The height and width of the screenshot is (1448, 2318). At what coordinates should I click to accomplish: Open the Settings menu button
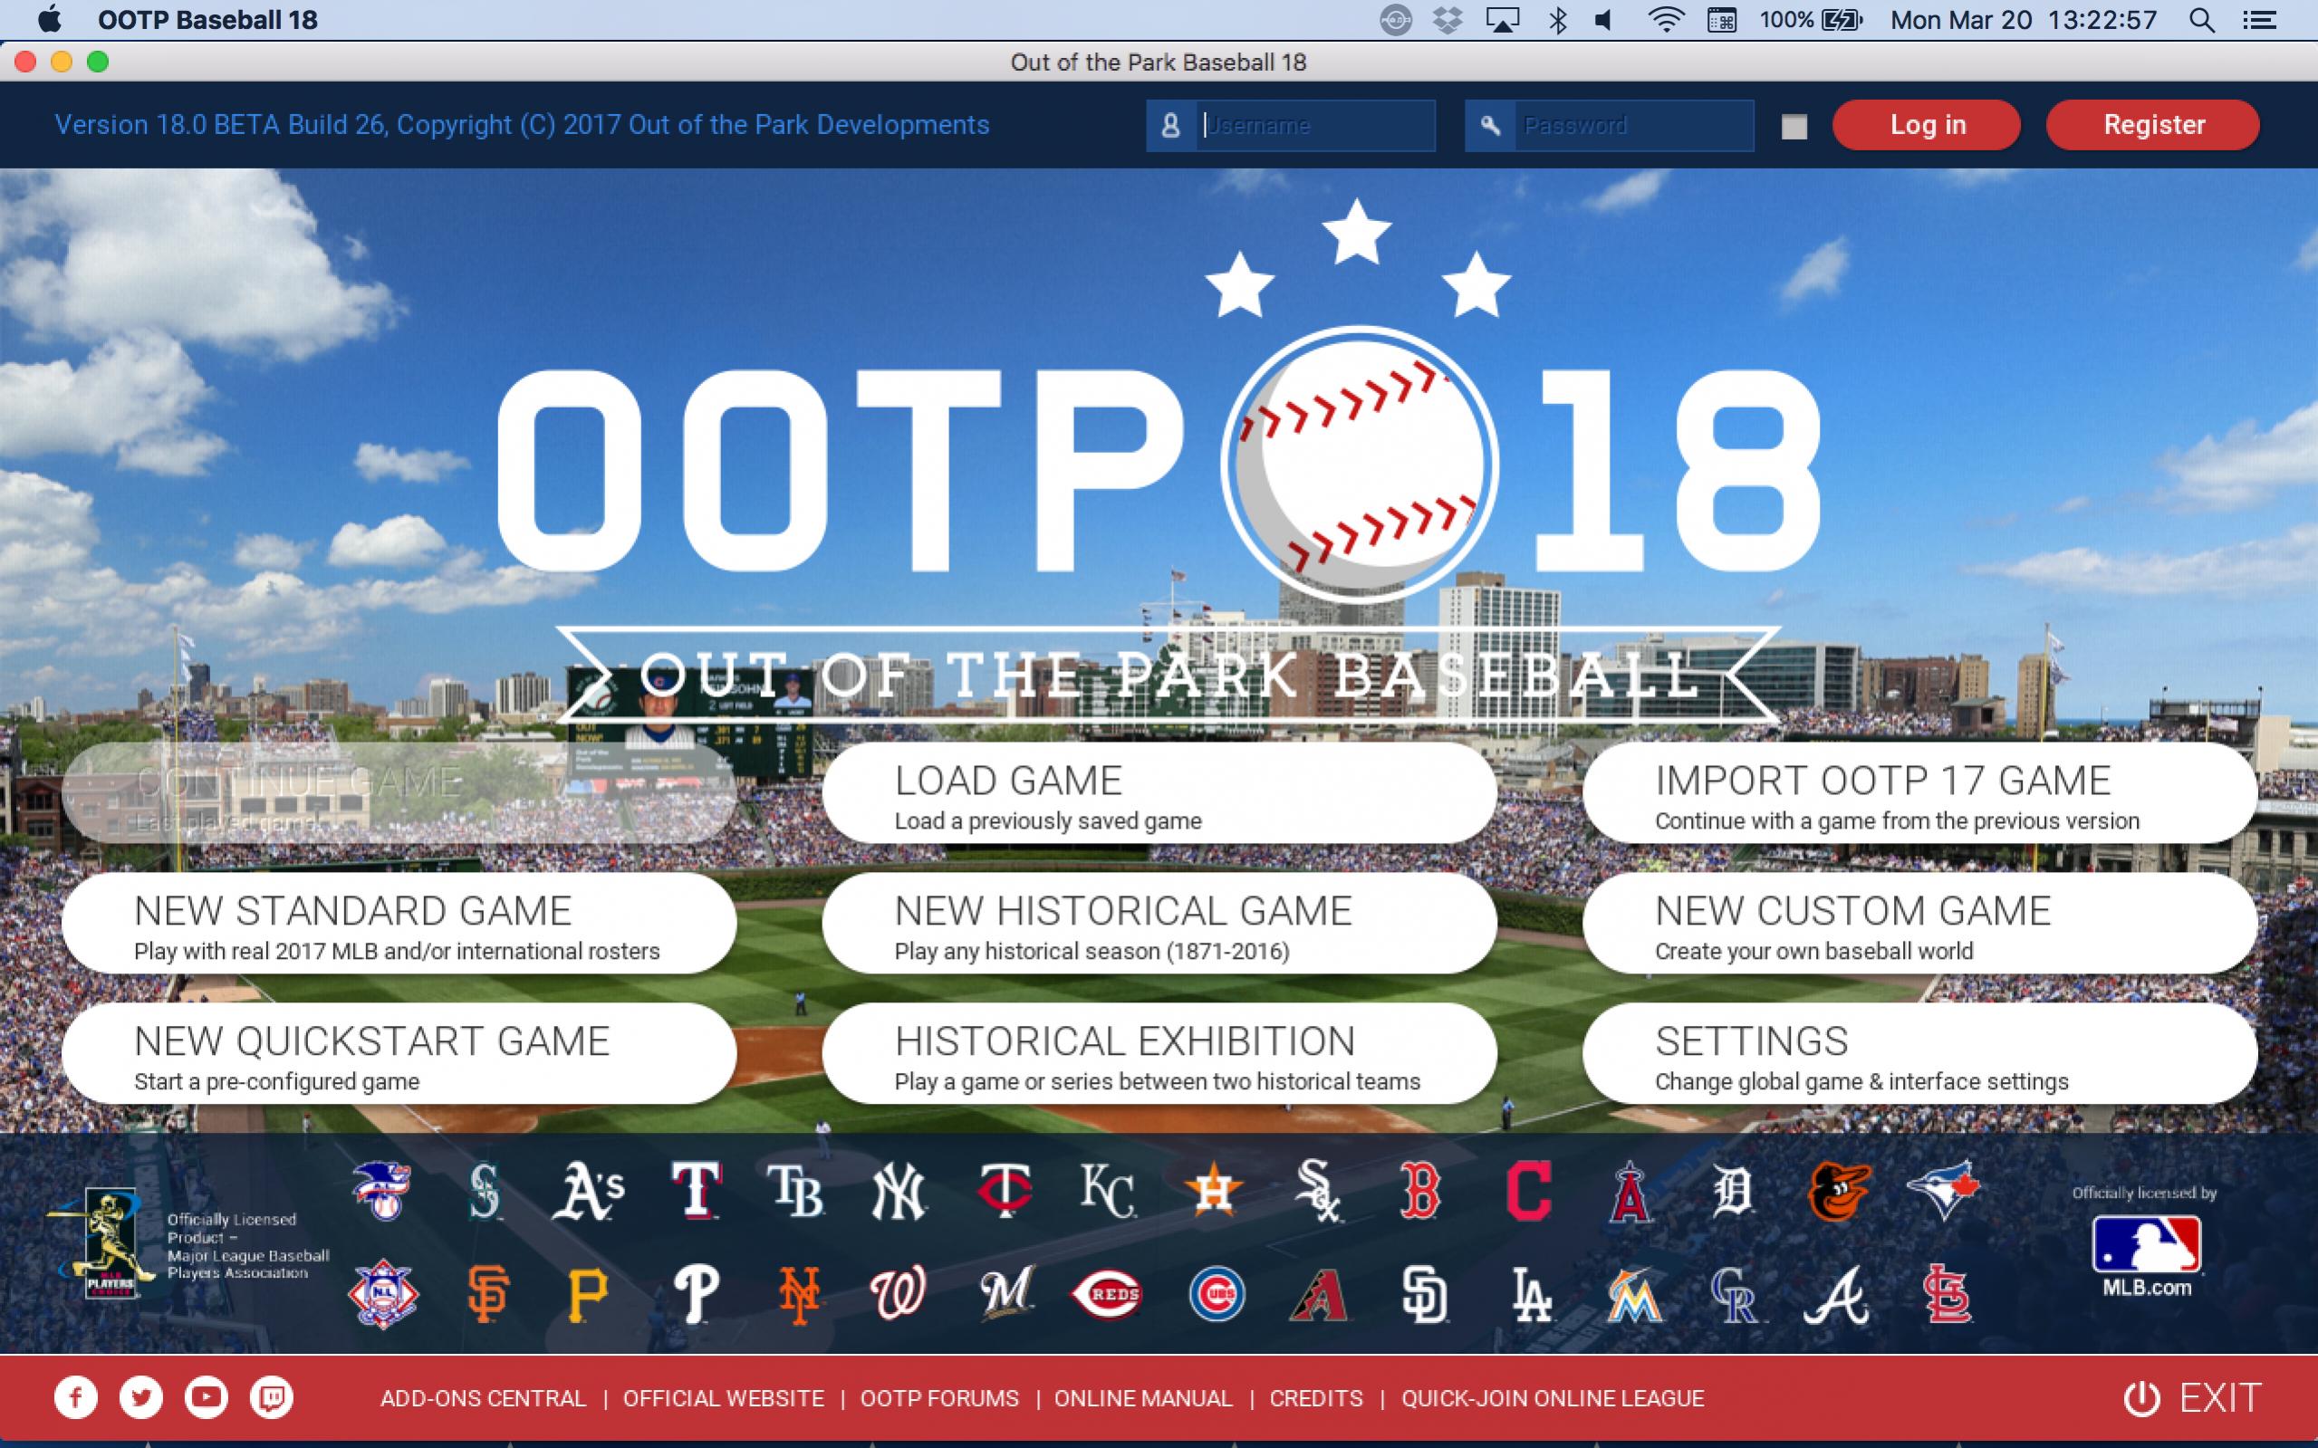(1919, 1054)
